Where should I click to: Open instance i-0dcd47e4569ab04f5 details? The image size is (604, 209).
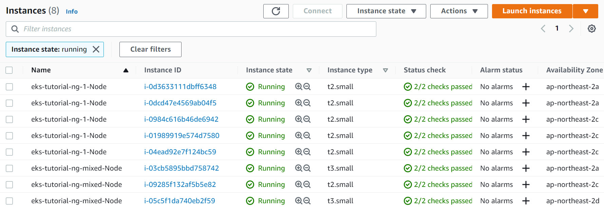click(180, 103)
